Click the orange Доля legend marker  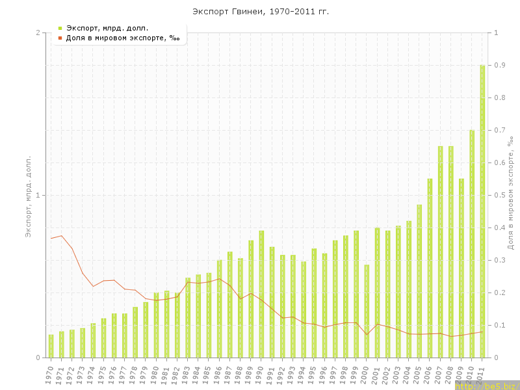pos(60,38)
